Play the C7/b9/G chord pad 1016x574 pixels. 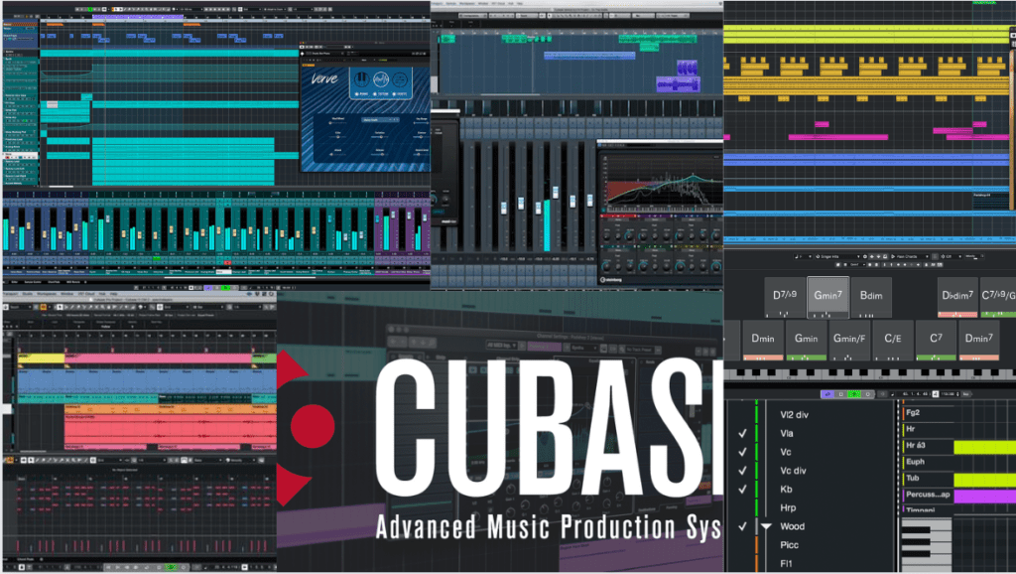click(998, 298)
